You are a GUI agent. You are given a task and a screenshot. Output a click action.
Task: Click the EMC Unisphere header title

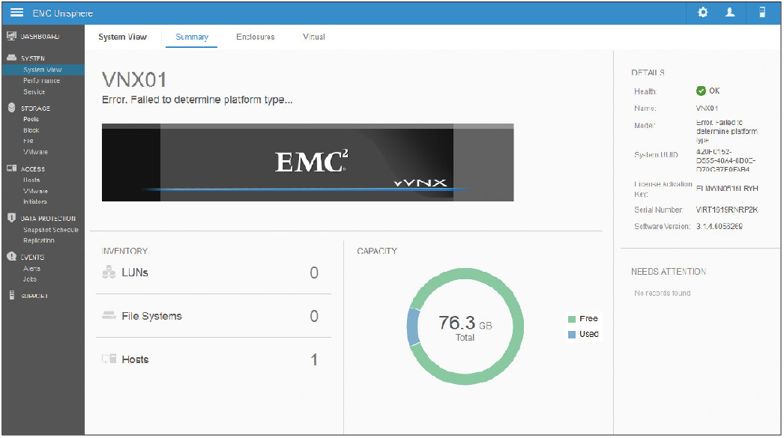click(x=62, y=13)
